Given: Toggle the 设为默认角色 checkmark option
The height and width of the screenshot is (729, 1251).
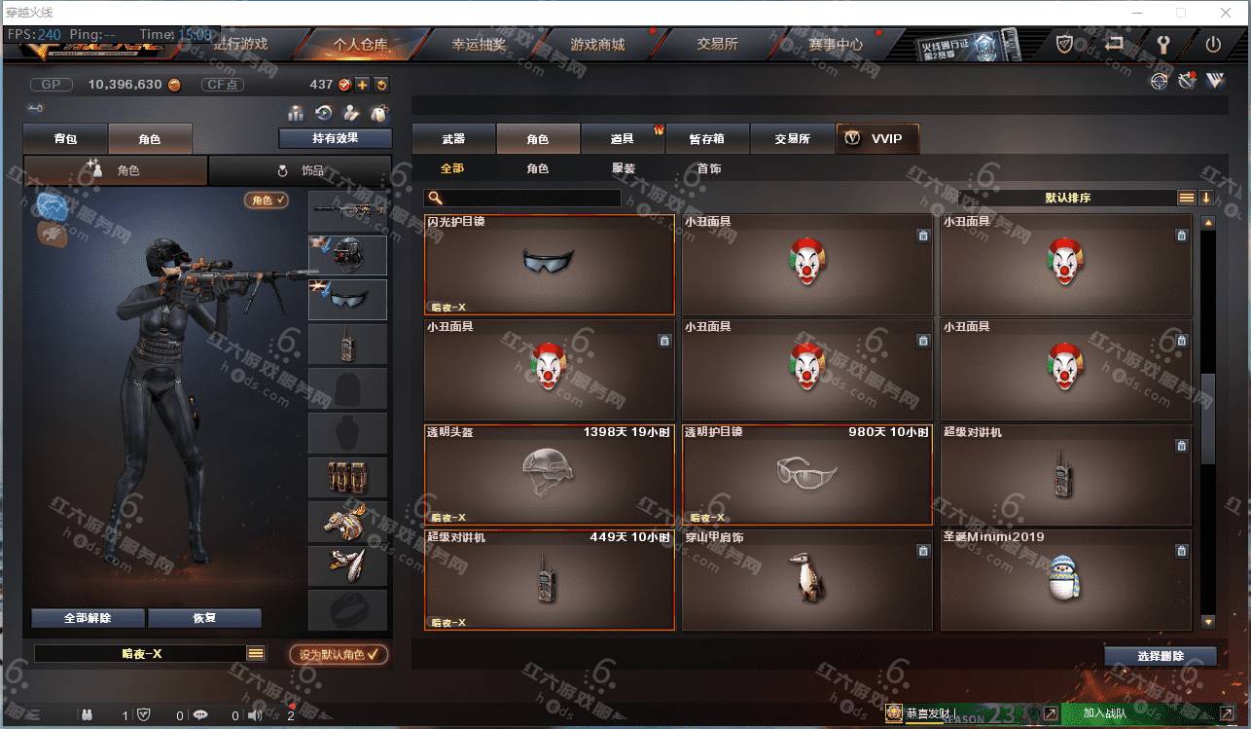Looking at the screenshot, I should point(339,655).
